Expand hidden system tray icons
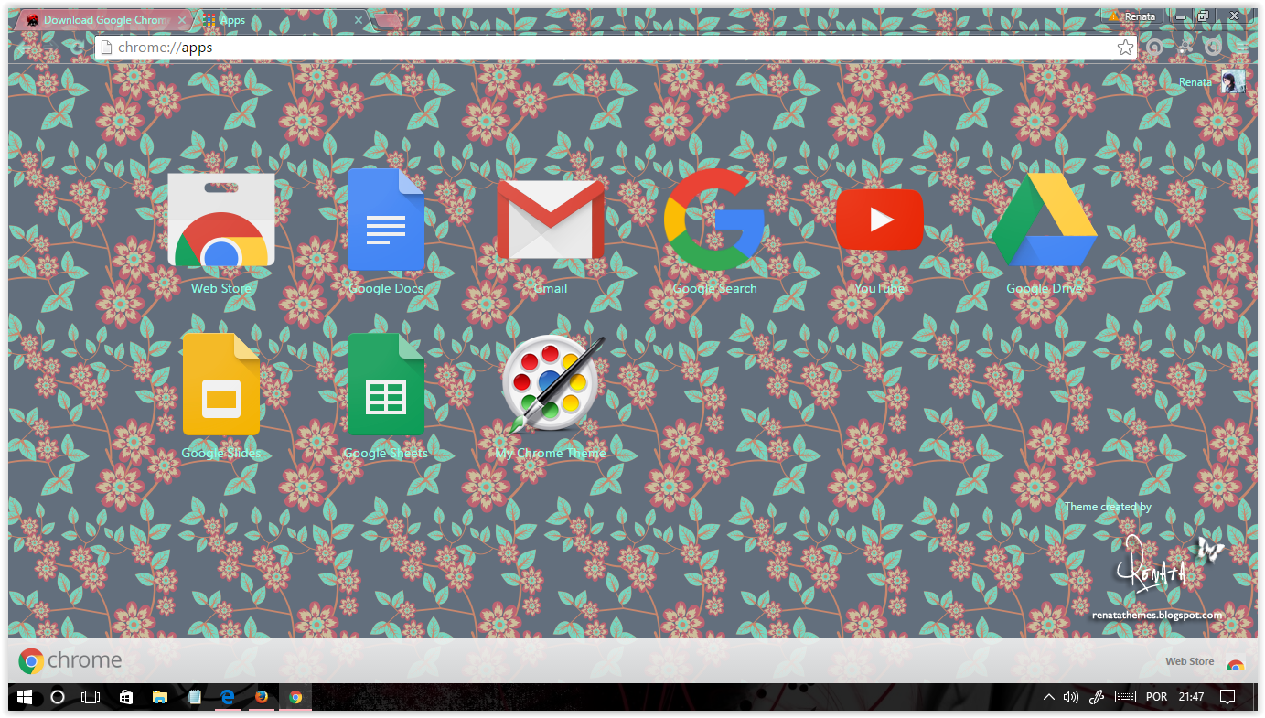 (x=1048, y=697)
